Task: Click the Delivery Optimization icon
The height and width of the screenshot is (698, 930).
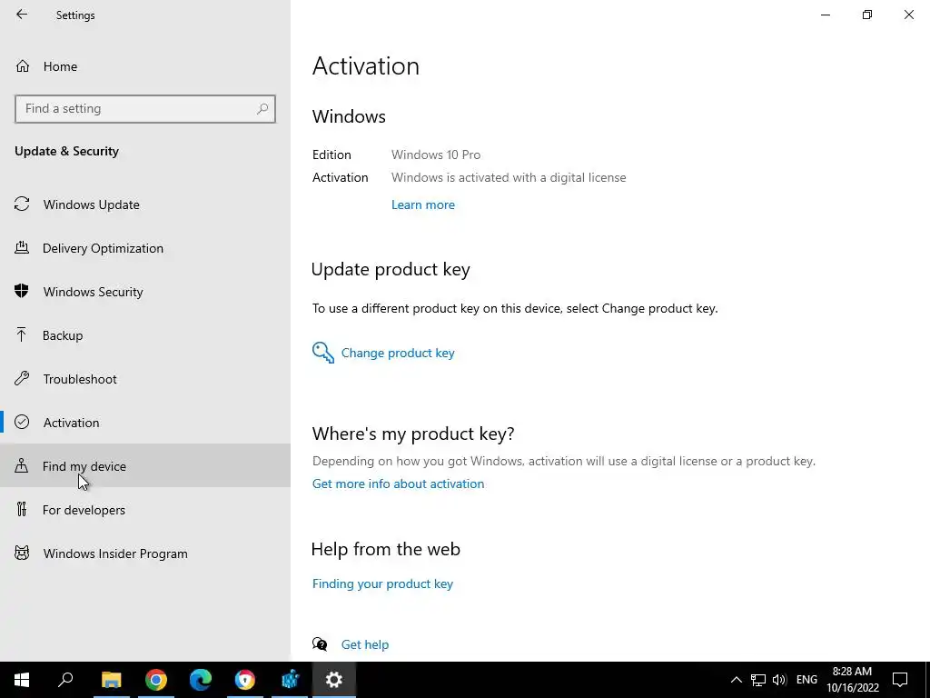Action: (22, 247)
